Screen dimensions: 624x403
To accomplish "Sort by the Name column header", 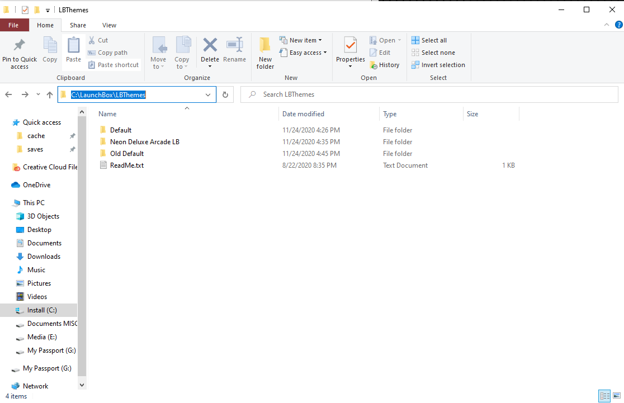I will pos(187,114).
